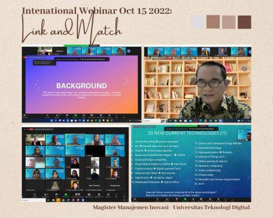The width and height of the screenshot is (273, 218).
Task: Click the Link and Match script title
Action: point(72,30)
